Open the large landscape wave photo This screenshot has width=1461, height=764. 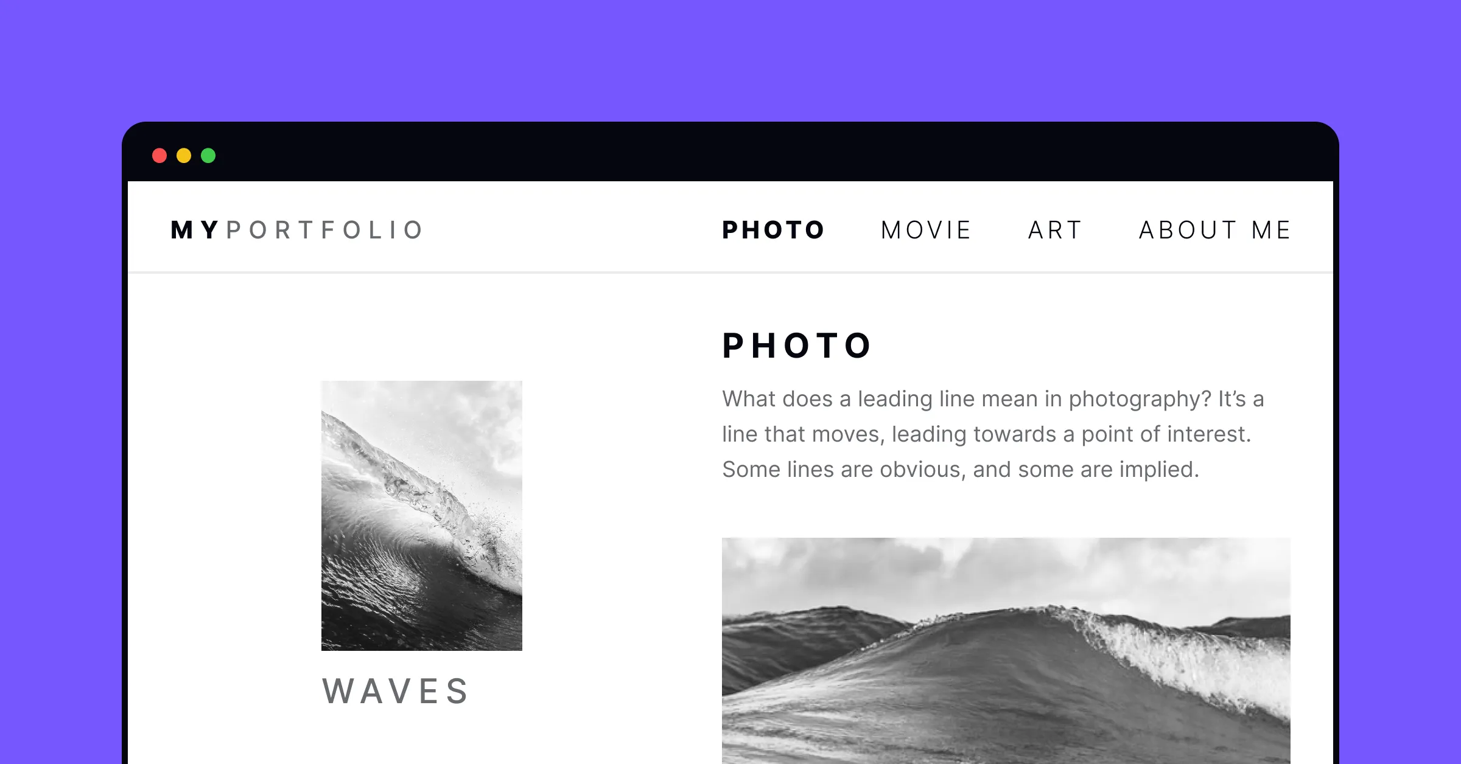pos(1006,651)
